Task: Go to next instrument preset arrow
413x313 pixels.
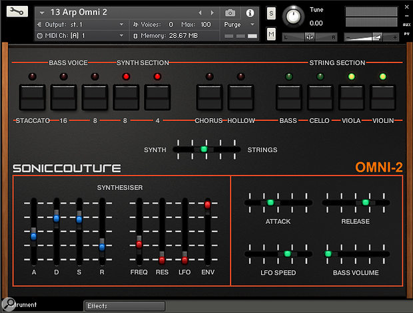Action: tap(212, 13)
